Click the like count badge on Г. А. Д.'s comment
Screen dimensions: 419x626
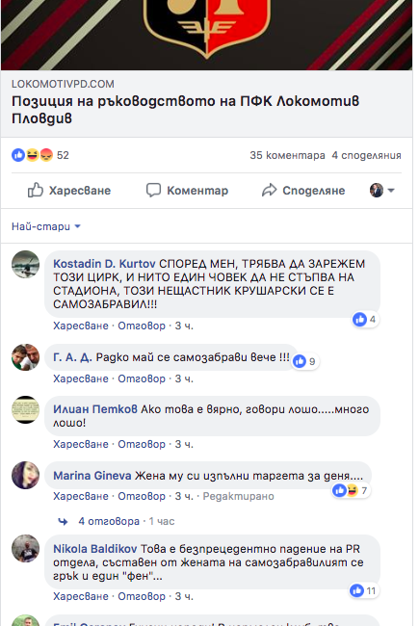[x=304, y=361]
